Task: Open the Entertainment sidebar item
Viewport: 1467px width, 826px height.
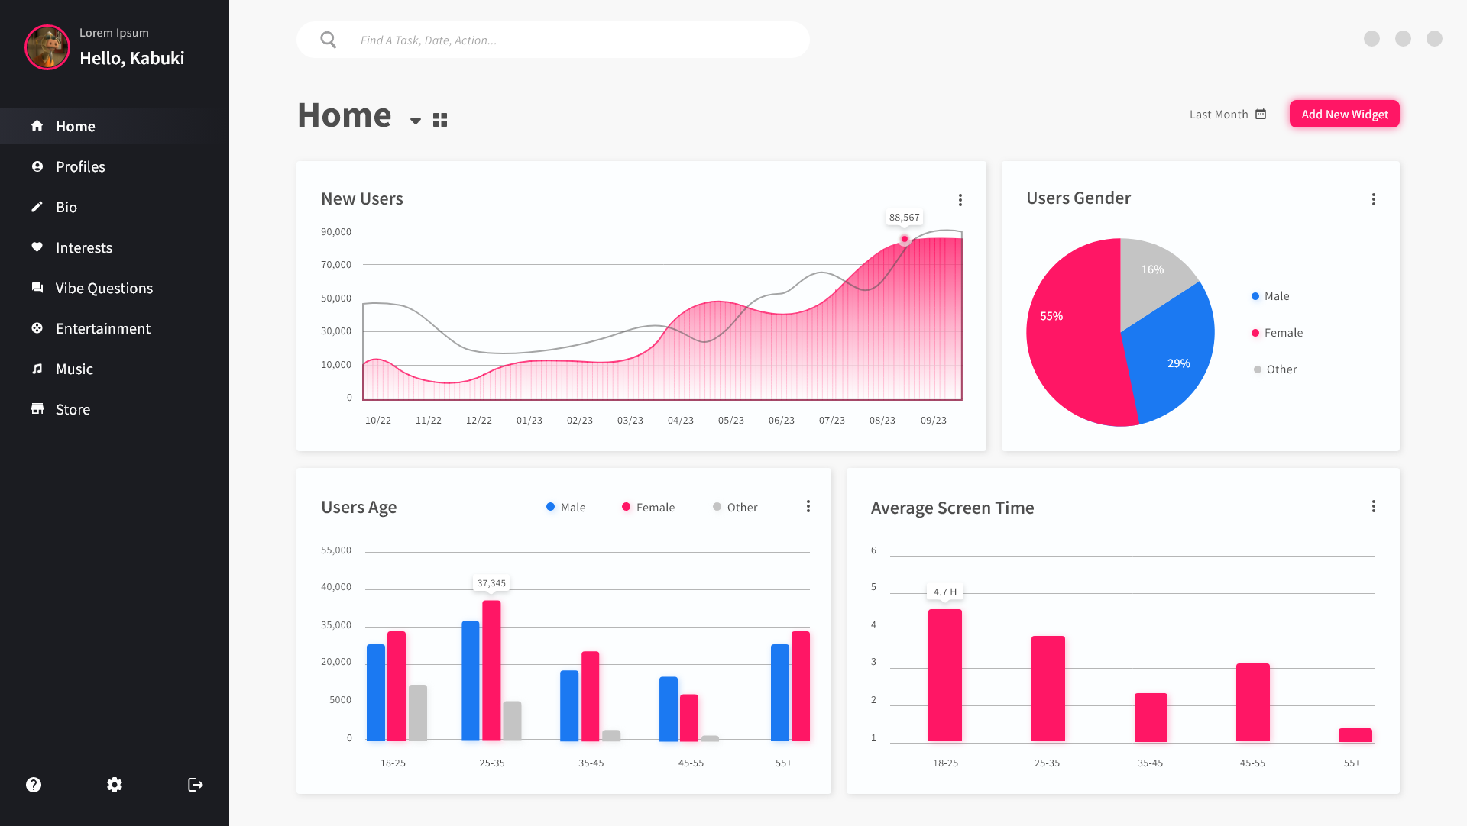Action: point(103,328)
